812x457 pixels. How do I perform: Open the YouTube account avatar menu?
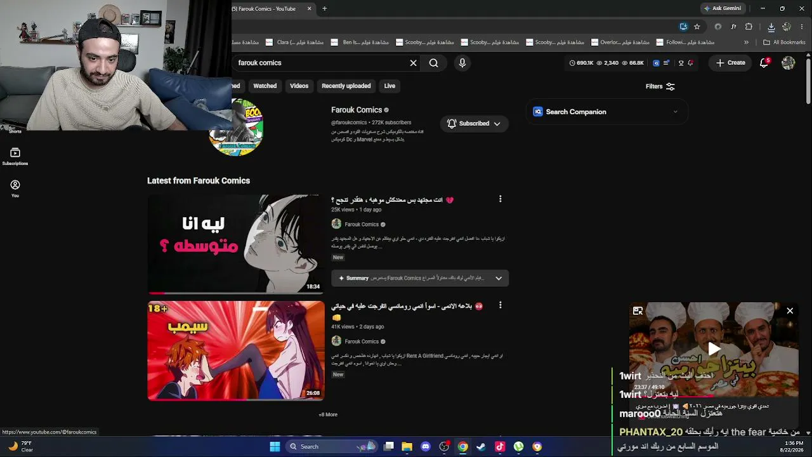789,63
